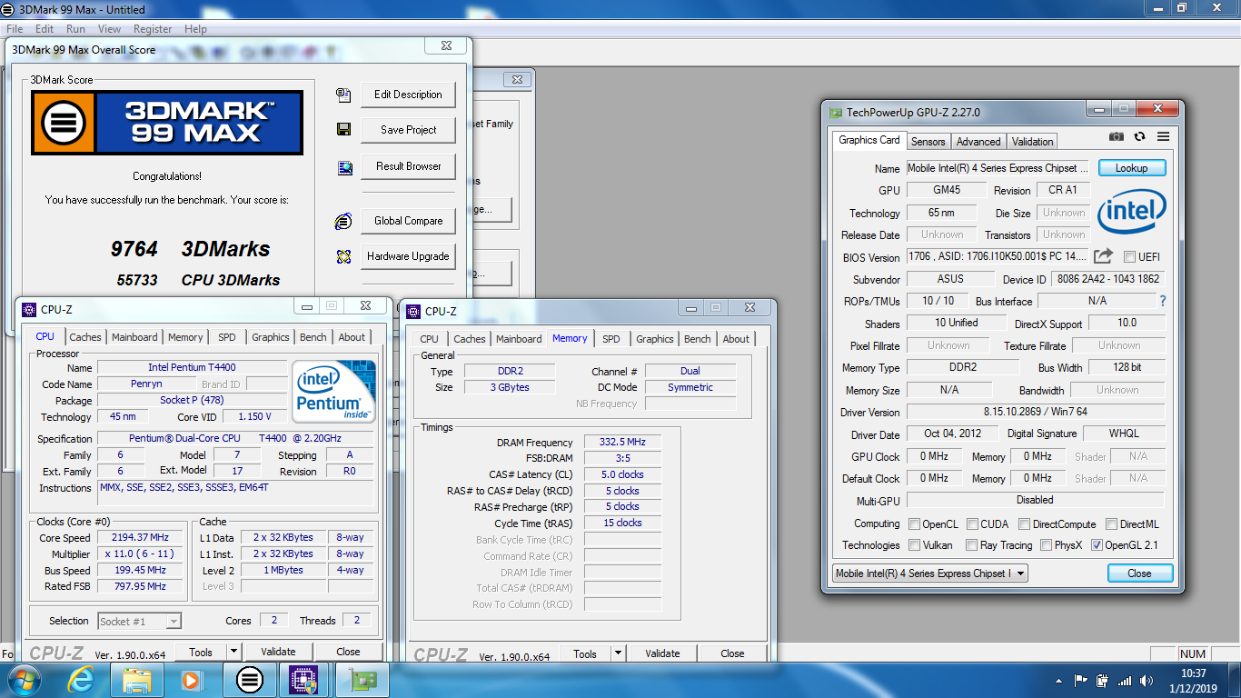The image size is (1241, 698).
Task: Click the 3DMark 99 Max banner logo
Action: coord(167,122)
